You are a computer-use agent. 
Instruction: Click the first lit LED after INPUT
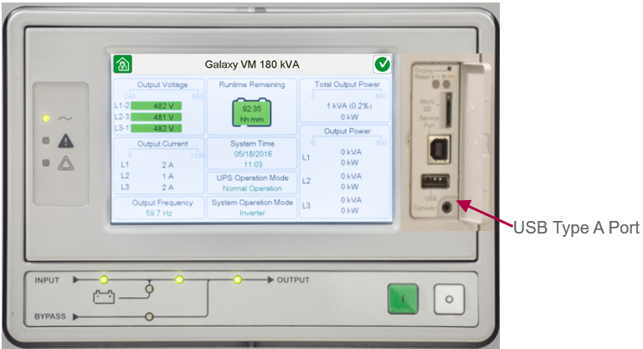[x=104, y=280]
